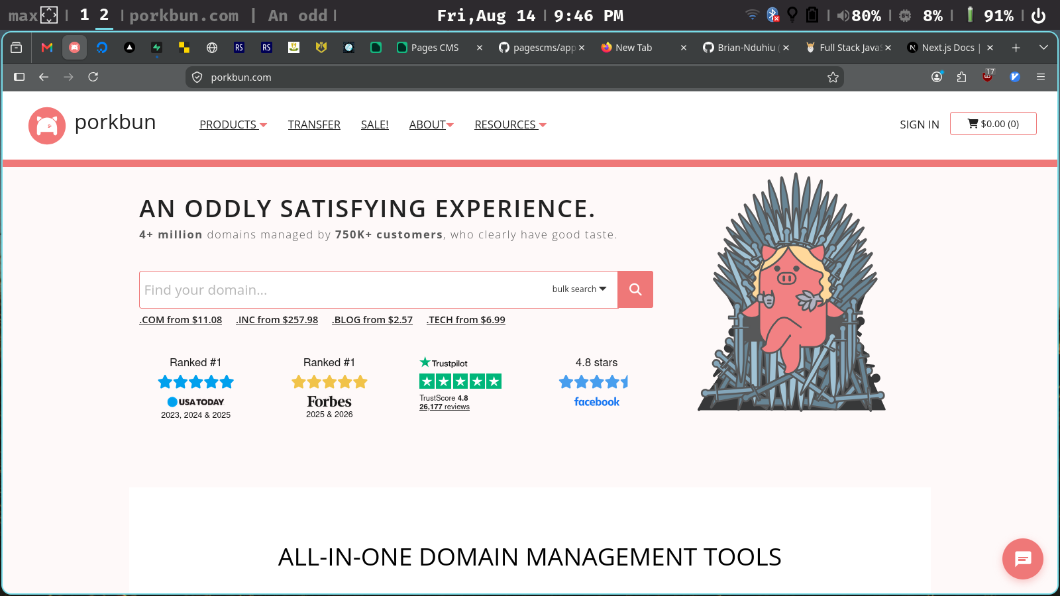Click the battery 91% indicator
Screen dimensions: 1060x596
[989, 15]
